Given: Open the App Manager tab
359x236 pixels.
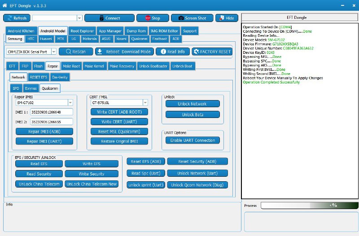Looking at the screenshot, I should click(110, 31).
